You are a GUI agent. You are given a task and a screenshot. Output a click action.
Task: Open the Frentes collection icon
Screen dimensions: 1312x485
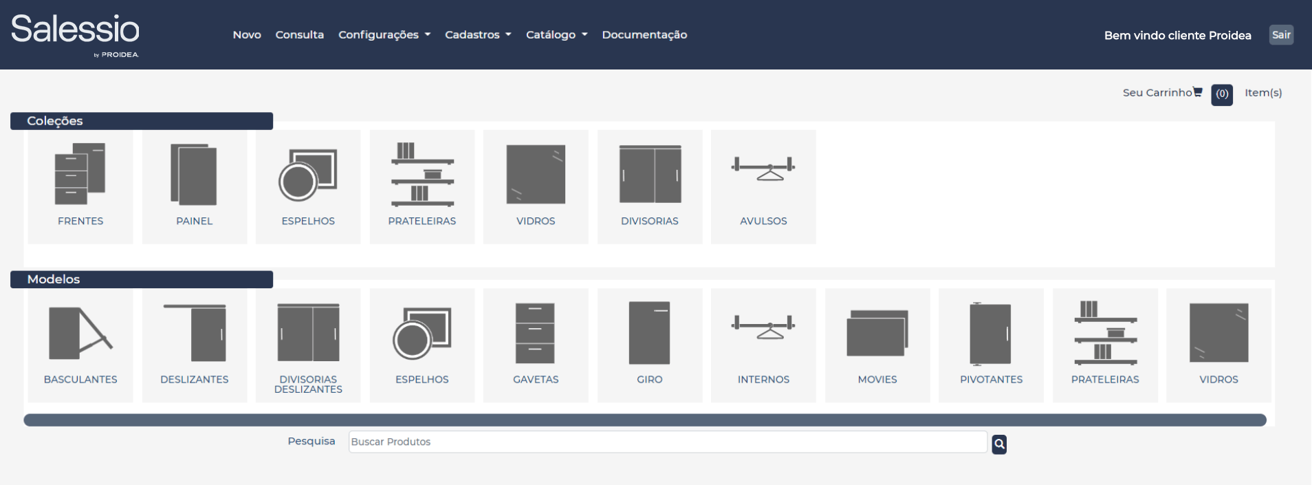(x=80, y=175)
